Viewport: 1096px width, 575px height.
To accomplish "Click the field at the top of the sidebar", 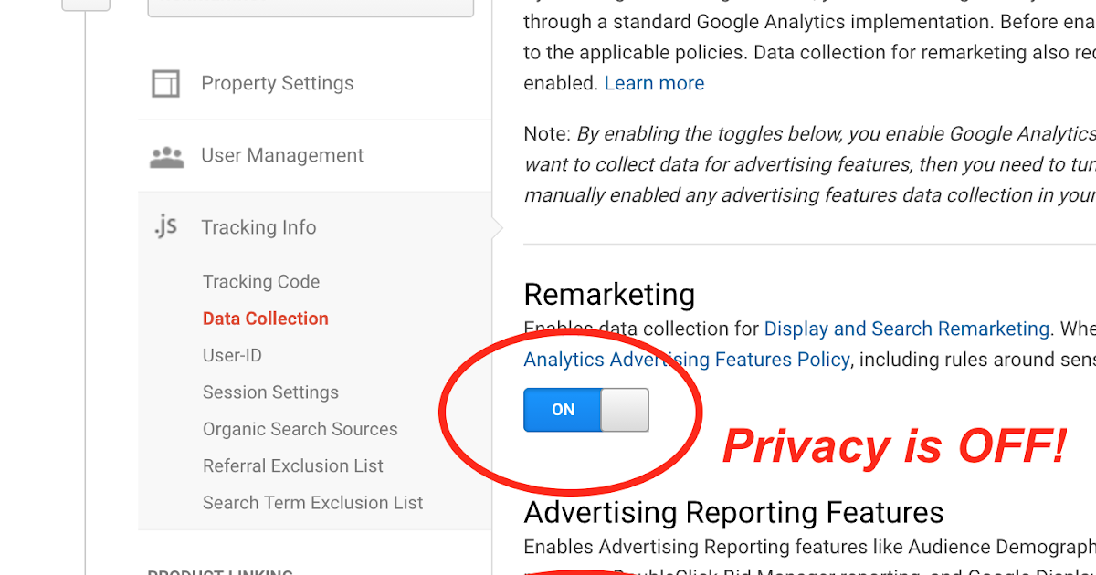I will point(310,7).
